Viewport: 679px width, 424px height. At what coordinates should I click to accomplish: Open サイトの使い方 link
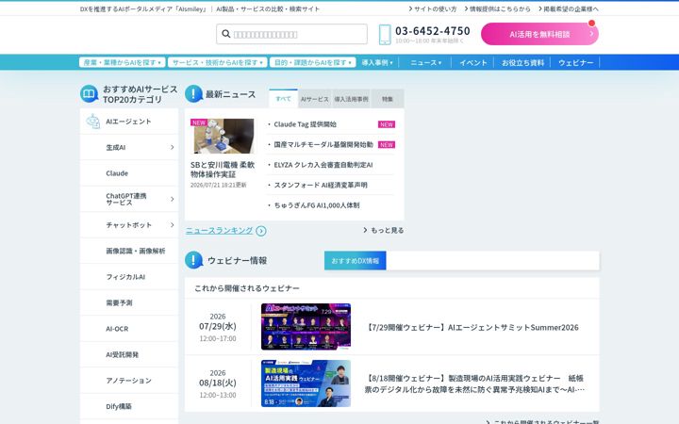[433, 8]
